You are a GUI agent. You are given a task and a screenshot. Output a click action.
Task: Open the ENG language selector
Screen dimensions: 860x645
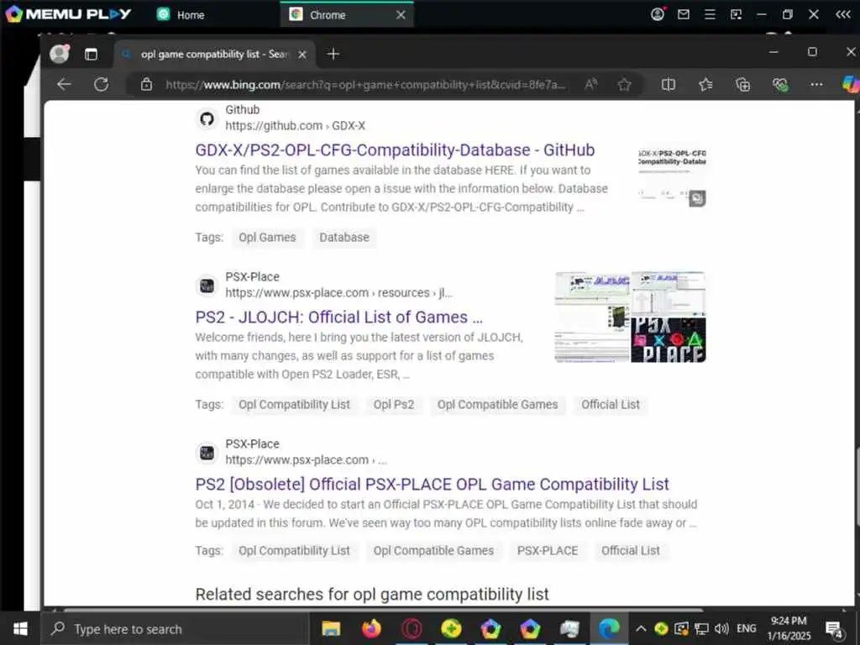[x=747, y=628]
